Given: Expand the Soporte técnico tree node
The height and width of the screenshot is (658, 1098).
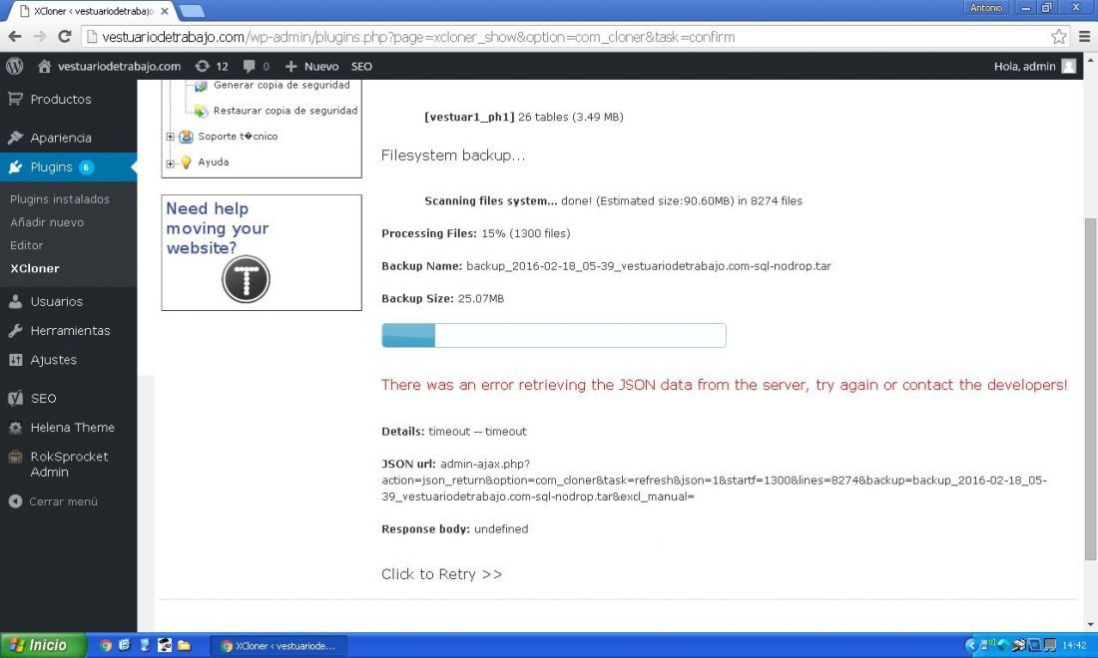Looking at the screenshot, I should [x=170, y=137].
